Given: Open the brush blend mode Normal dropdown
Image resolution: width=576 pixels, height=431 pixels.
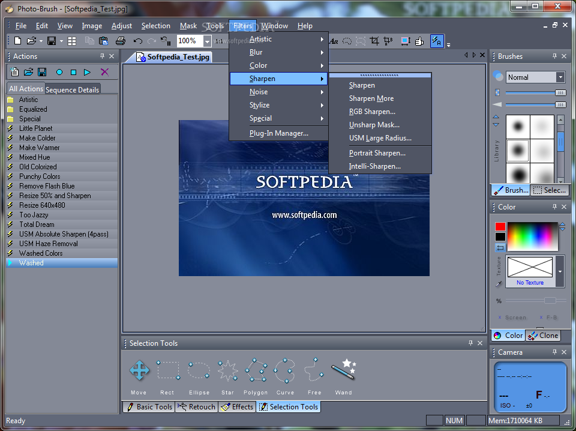Looking at the screenshot, I should coord(560,77).
